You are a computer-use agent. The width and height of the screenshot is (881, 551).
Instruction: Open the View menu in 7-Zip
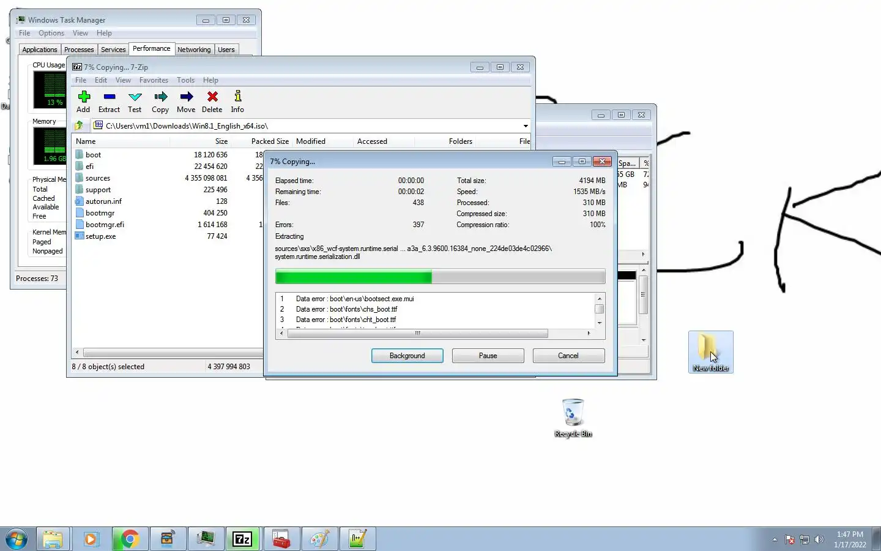(x=124, y=80)
